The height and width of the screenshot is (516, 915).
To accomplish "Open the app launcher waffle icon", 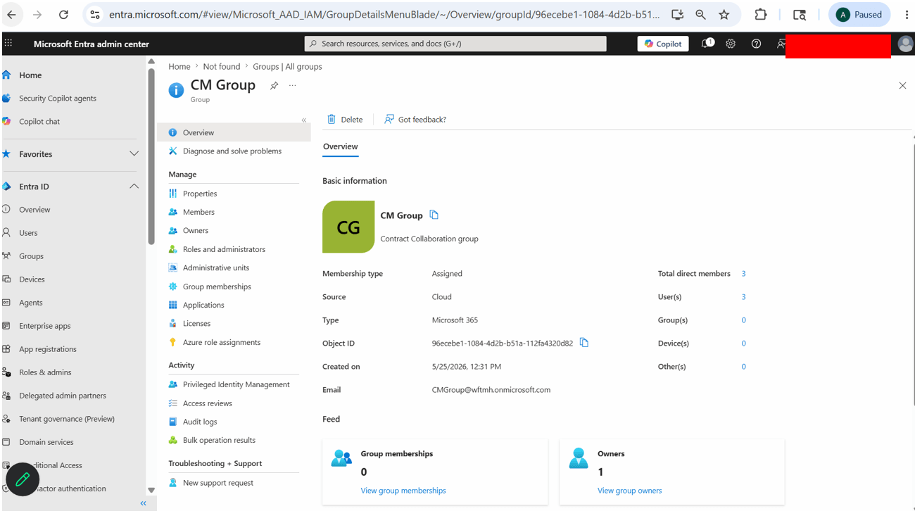I will click(x=8, y=44).
